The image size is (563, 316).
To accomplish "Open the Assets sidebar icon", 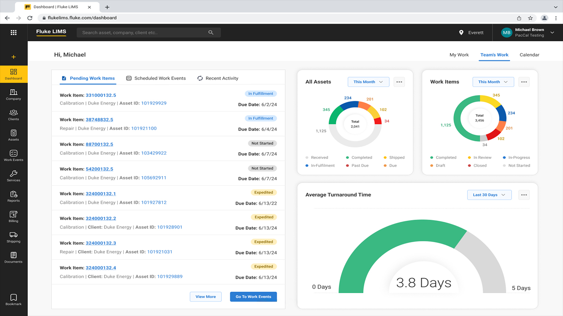I will 14,135.
